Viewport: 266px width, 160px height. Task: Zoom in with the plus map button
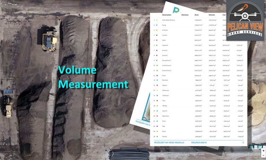[264, 151]
